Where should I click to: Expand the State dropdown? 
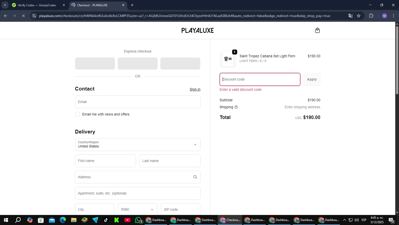(138, 209)
